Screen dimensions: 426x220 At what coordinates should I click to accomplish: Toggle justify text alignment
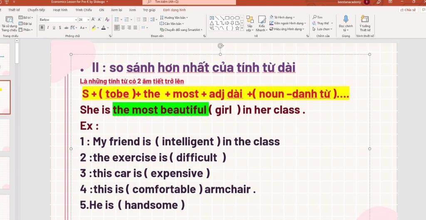click(x=135, y=28)
